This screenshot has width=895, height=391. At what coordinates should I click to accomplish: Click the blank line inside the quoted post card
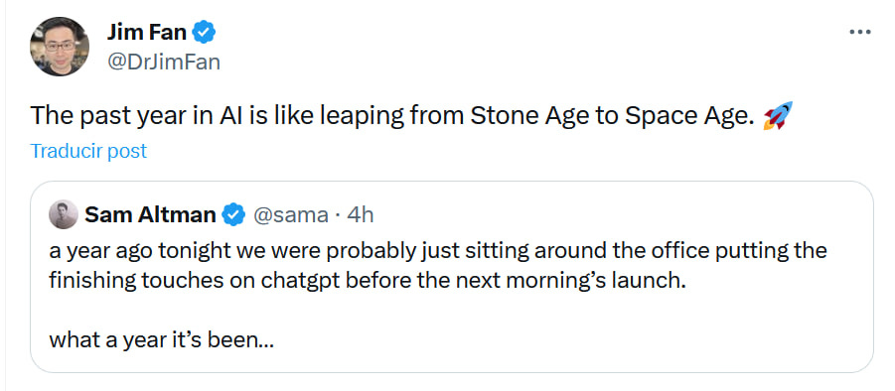coord(451,312)
